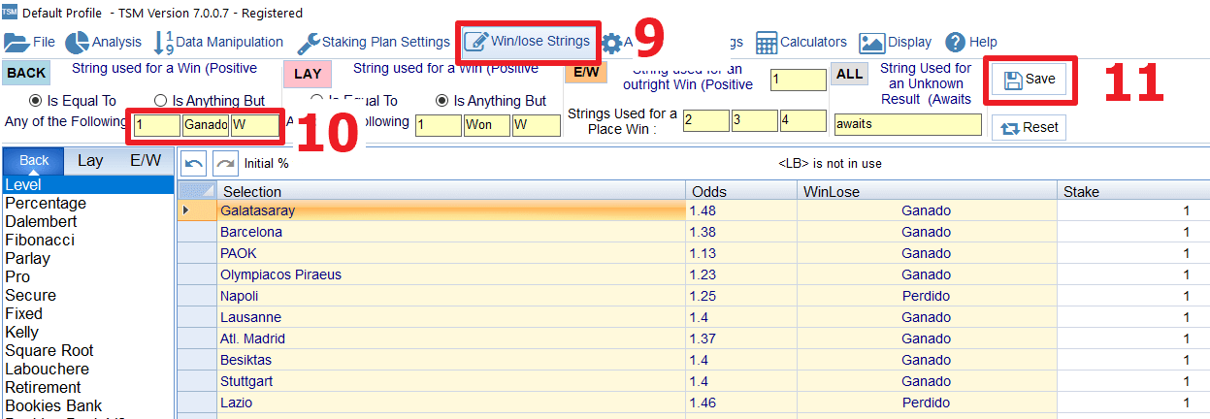Click the TSM application icon in title bar
Screen dimensions: 1210x419
(x=9, y=14)
